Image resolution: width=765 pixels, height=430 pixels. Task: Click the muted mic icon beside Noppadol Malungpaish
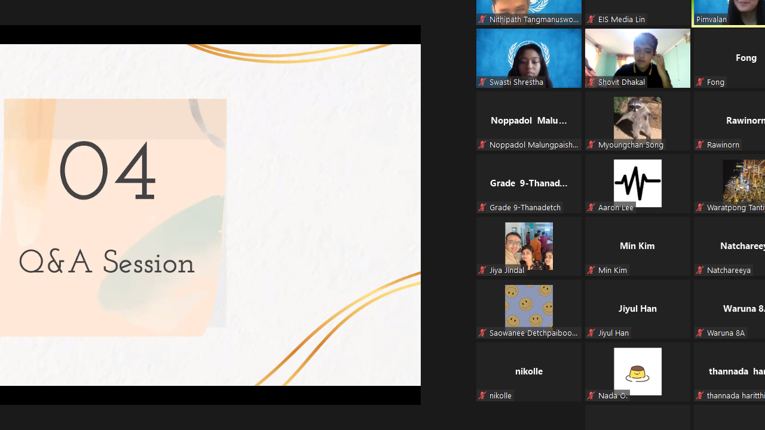482,145
